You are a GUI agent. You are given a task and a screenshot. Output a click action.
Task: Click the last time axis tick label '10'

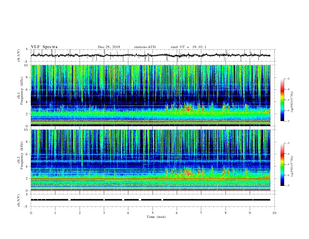[x=274, y=213]
